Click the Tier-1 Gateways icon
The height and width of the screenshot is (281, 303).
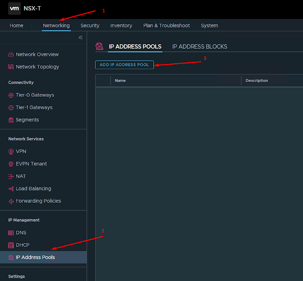[11, 108]
